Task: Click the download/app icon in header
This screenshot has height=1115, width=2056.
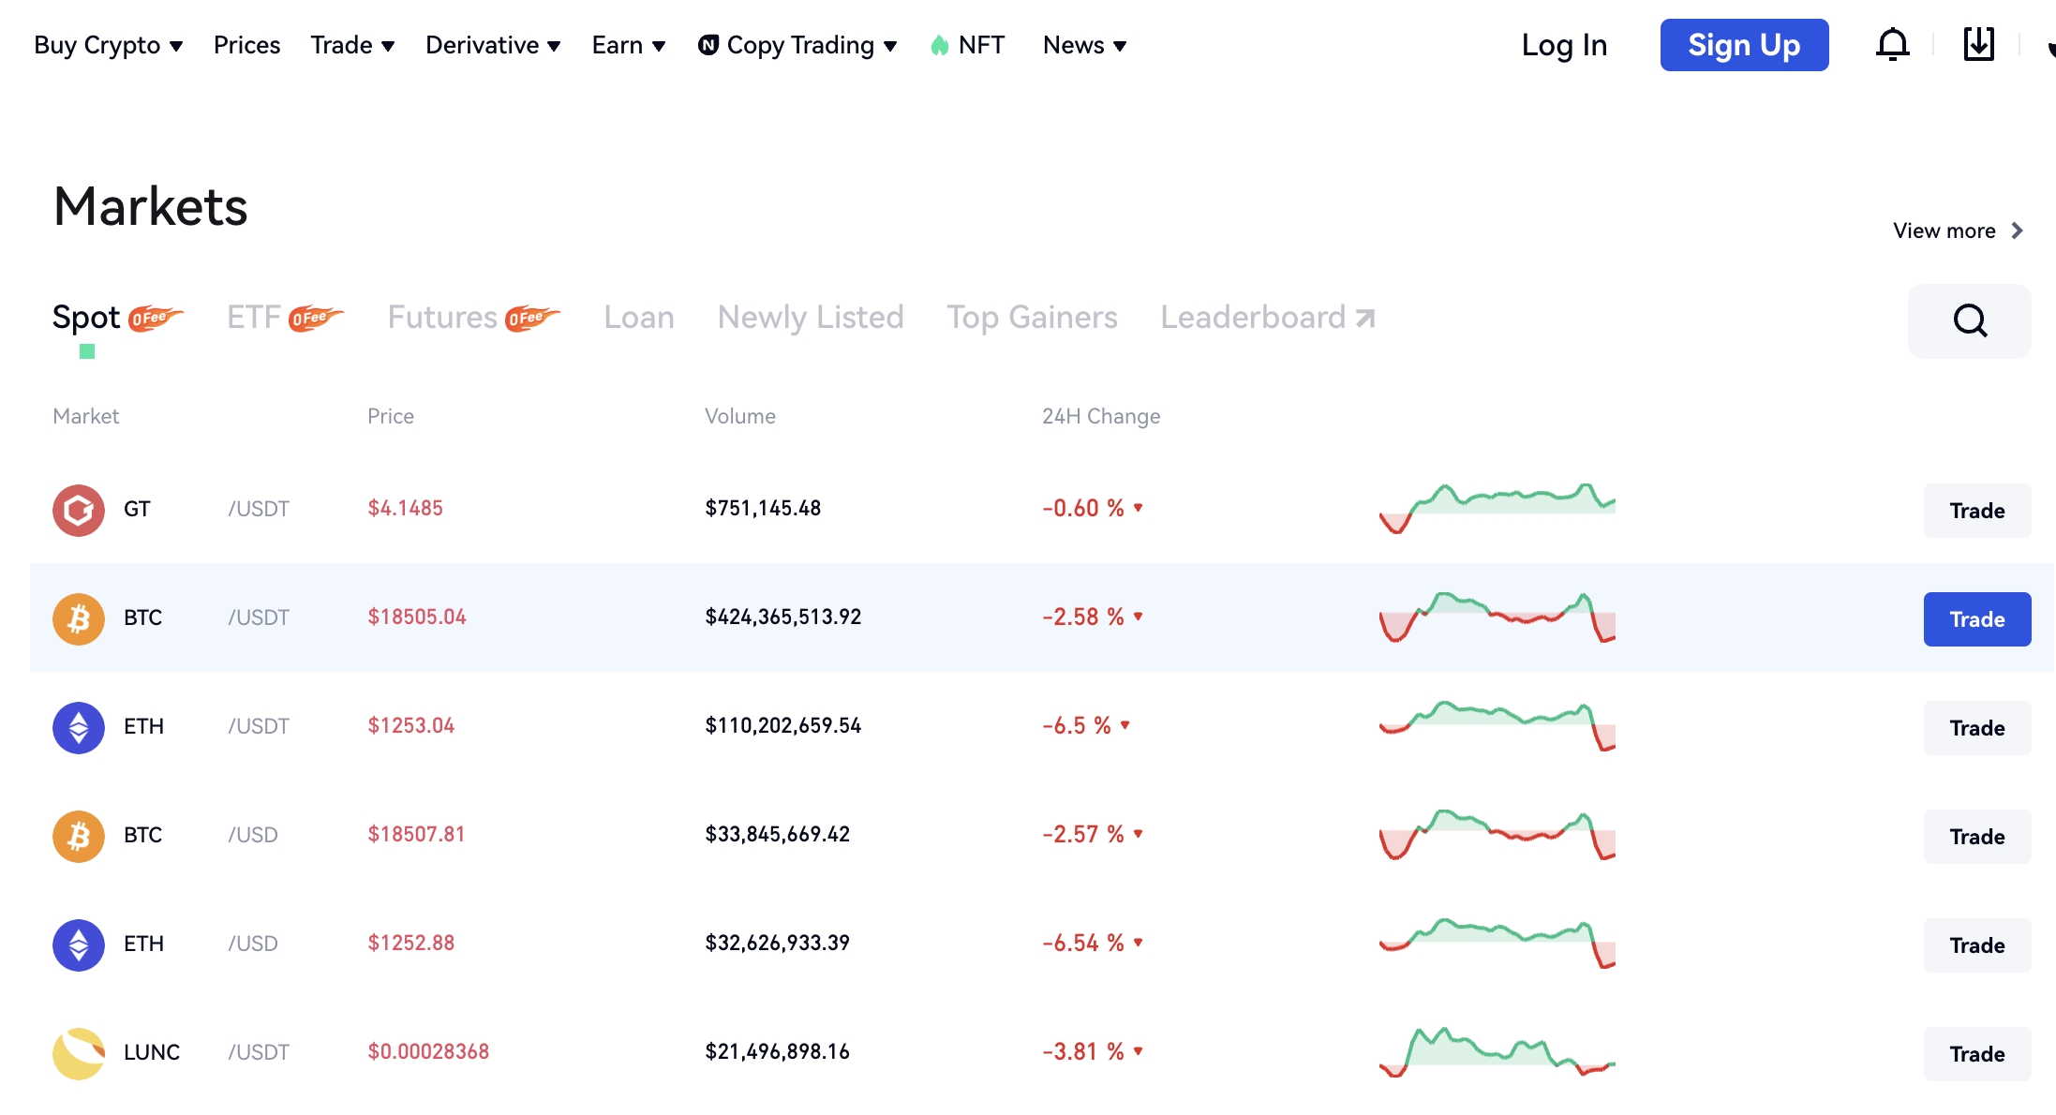Action: (1976, 44)
